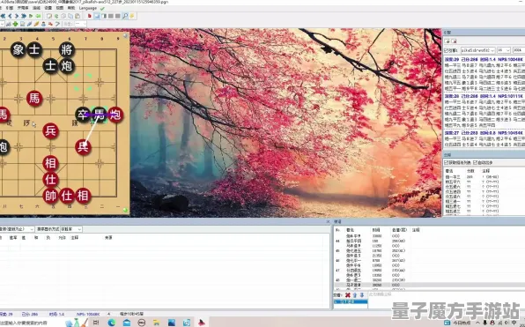Click the paste clipboard toolbar icon

(78, 16)
